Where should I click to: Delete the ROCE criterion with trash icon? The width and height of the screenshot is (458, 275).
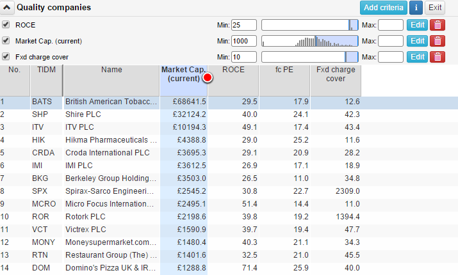[438, 25]
